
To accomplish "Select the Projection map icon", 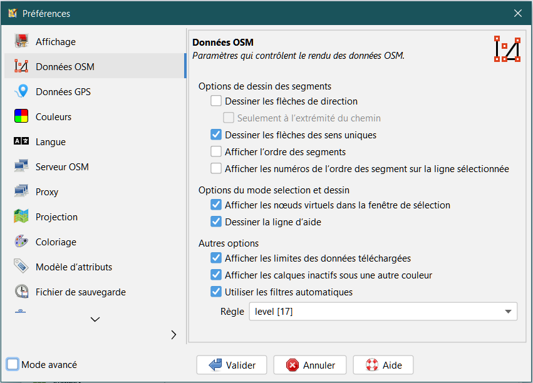I will pyautogui.click(x=21, y=217).
